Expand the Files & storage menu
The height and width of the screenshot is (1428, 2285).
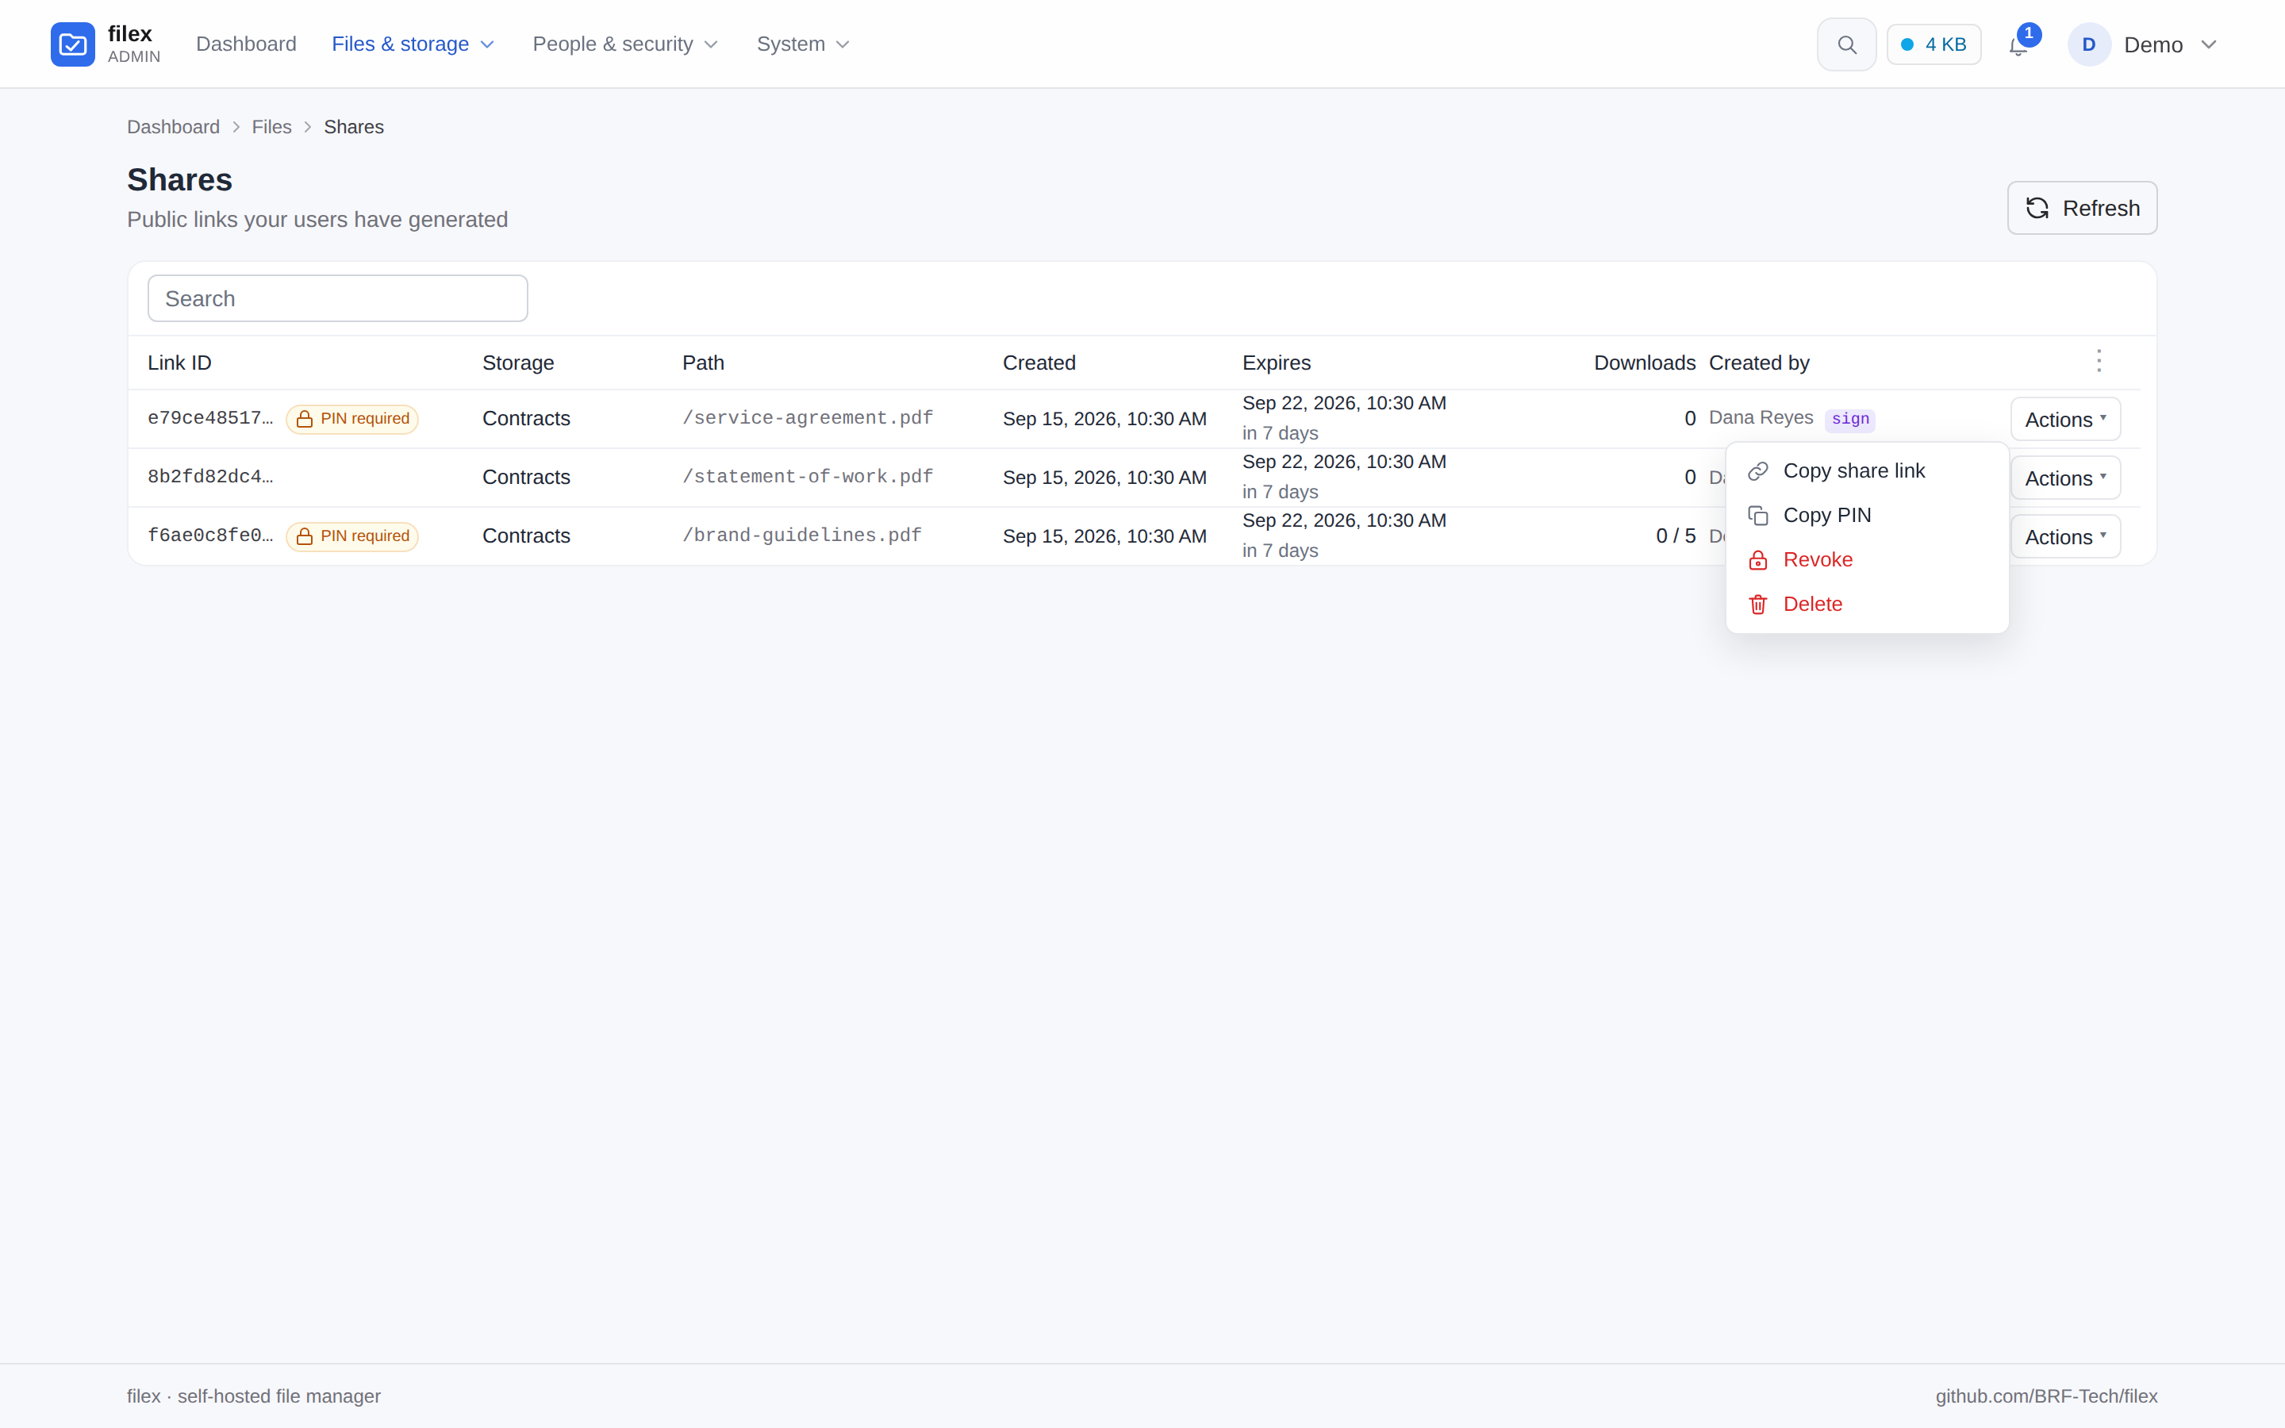pos(413,44)
